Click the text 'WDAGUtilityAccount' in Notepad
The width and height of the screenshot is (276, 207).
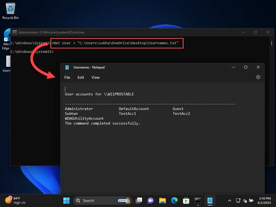click(84, 119)
